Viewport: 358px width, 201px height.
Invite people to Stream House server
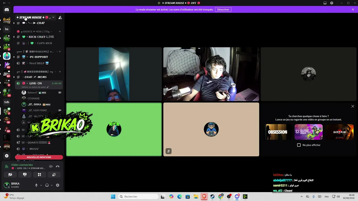60,18
